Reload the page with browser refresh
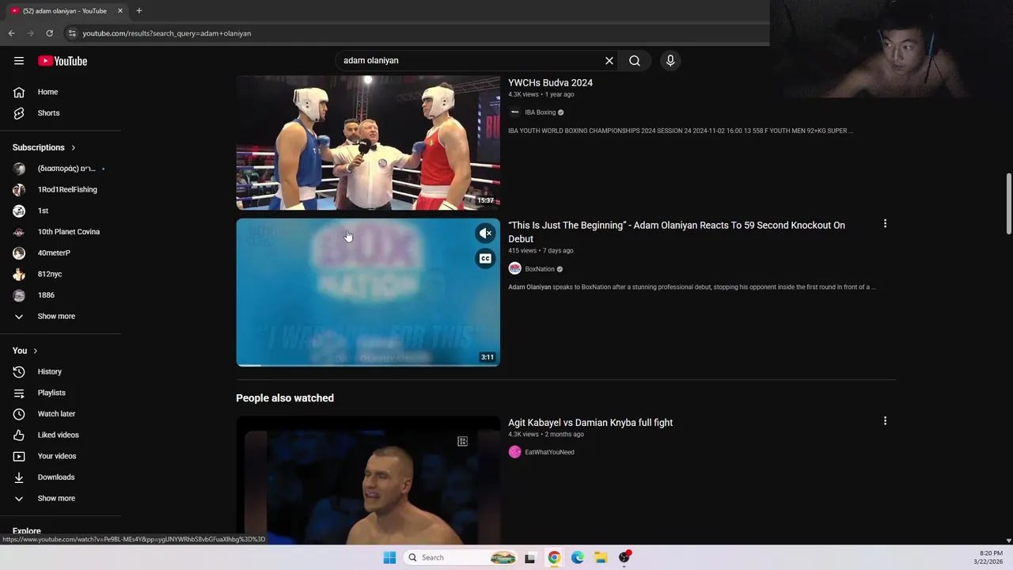Image resolution: width=1013 pixels, height=570 pixels. pyautogui.click(x=49, y=33)
